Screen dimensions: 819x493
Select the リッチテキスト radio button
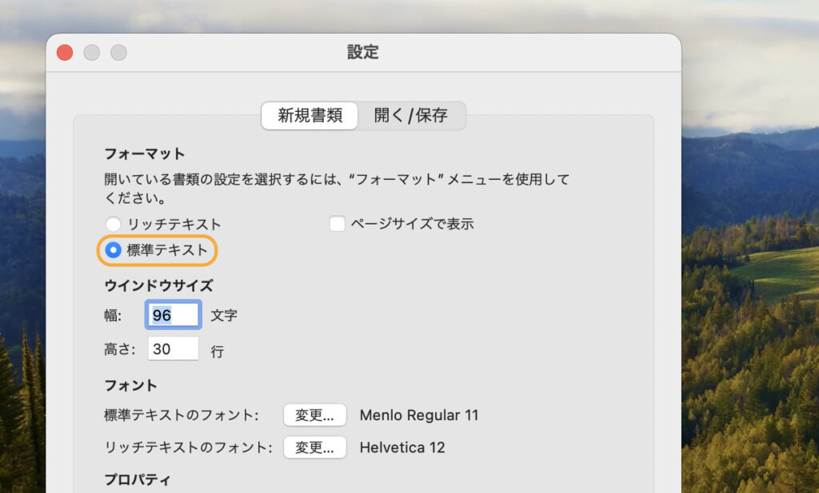click(x=114, y=225)
